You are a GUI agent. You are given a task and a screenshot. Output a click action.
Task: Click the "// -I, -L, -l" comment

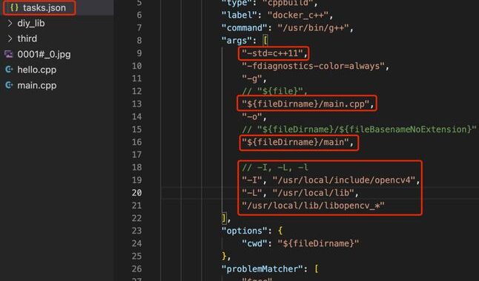point(275,167)
